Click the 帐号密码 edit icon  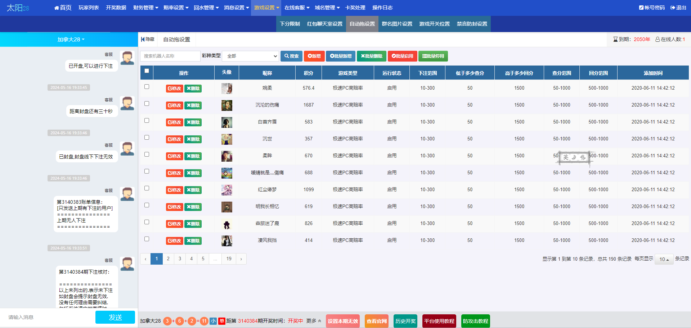tap(641, 8)
